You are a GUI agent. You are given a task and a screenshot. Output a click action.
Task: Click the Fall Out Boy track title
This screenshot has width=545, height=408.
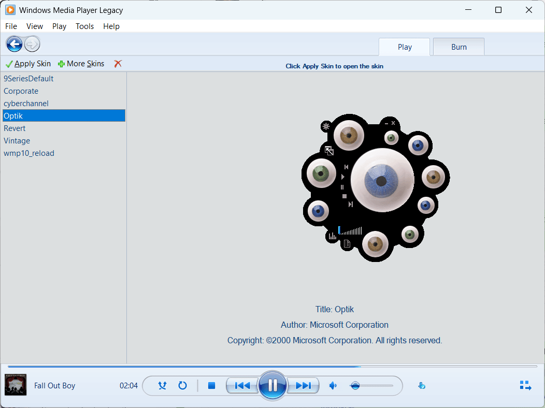coord(54,385)
